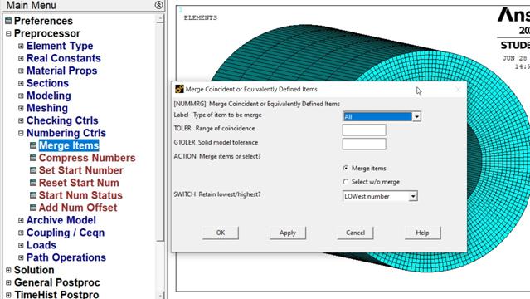530x299 pixels.
Task: Select the Merge Items menu entry
Action: pos(69,145)
